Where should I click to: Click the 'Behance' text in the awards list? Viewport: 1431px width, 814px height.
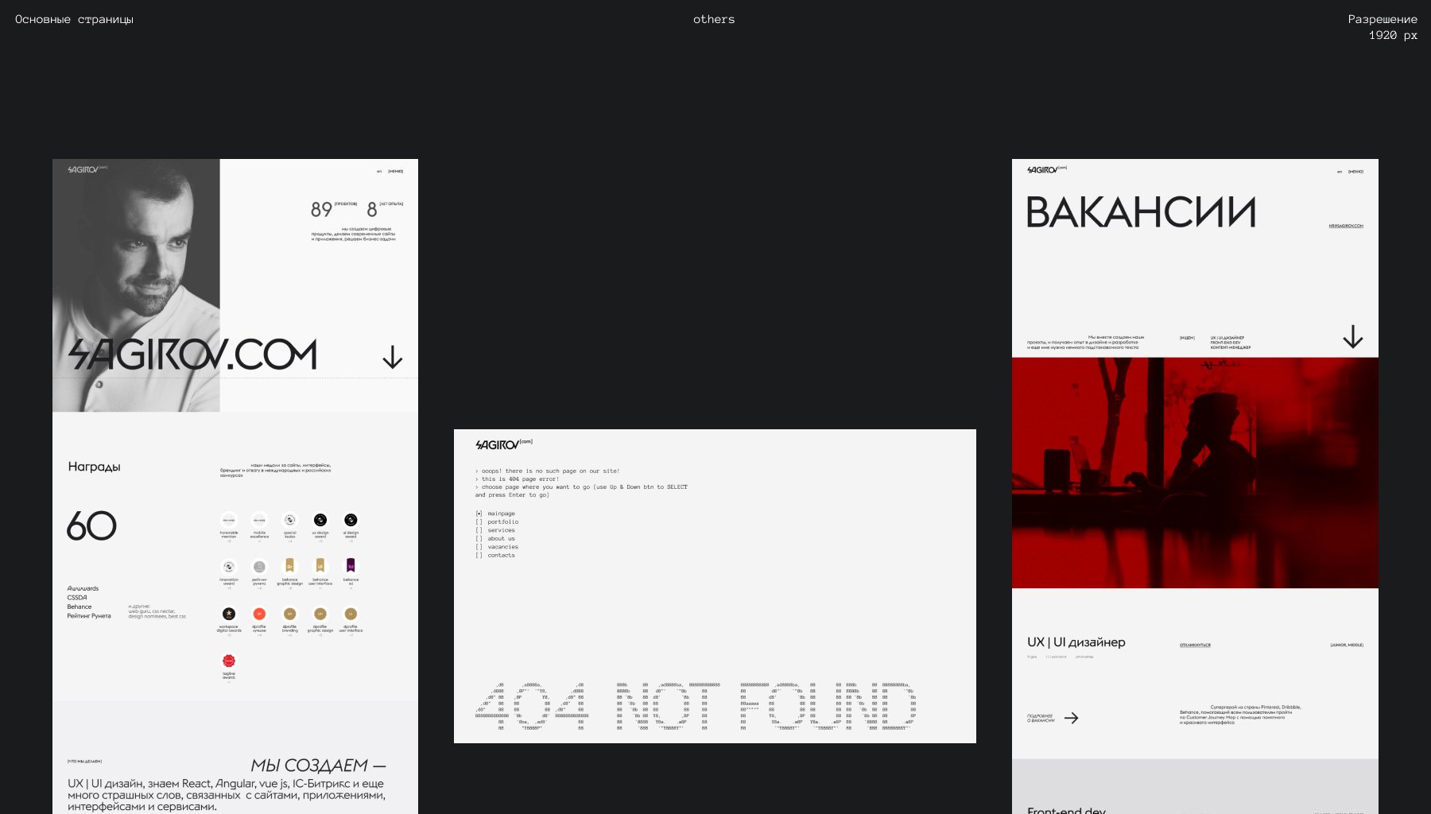(x=79, y=607)
